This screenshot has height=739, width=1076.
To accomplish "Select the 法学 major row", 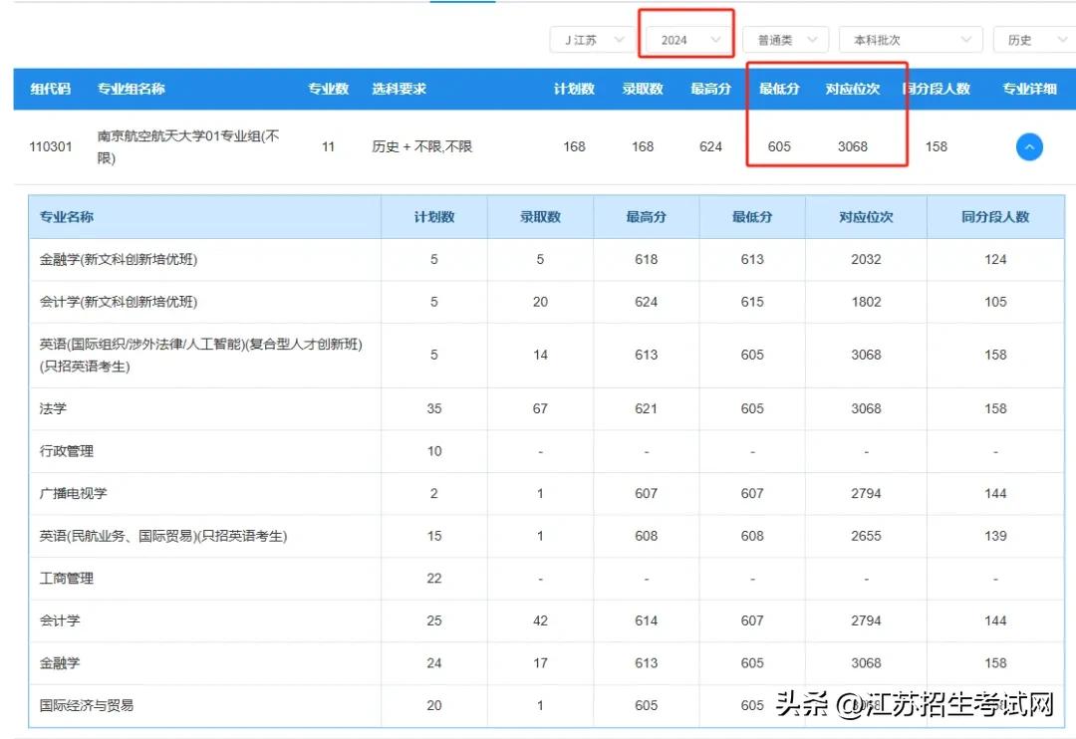I will (x=546, y=409).
